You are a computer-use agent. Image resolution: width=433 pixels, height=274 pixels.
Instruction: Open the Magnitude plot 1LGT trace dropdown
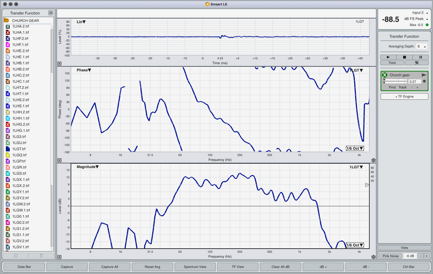click(x=356, y=167)
